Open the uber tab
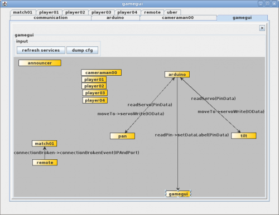Screen dimensions: 279x215 coord(172,12)
